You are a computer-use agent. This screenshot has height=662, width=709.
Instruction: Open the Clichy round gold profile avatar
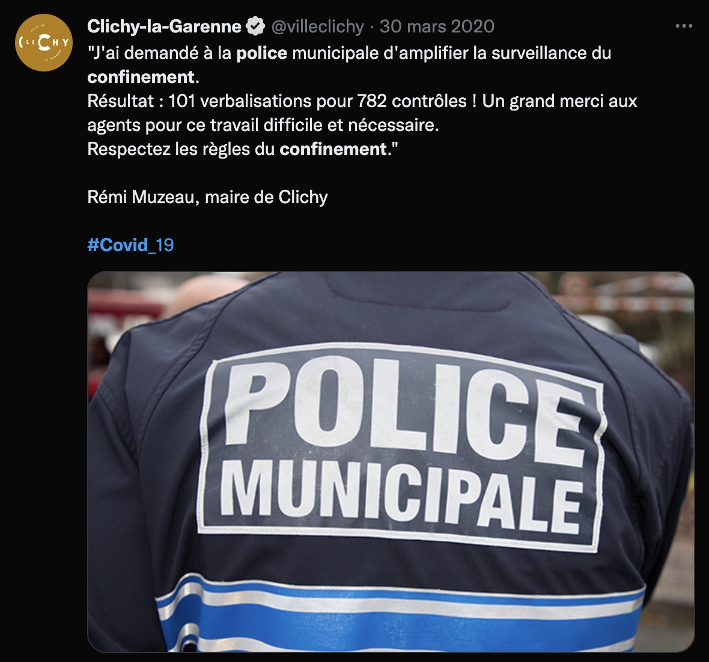click(44, 43)
